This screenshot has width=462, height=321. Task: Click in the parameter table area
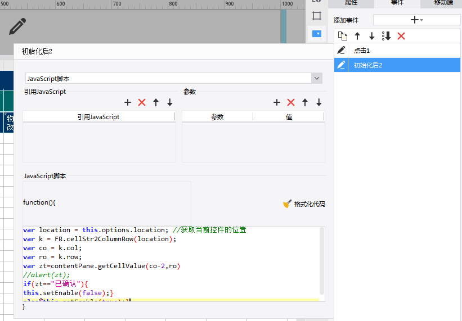coord(253,142)
